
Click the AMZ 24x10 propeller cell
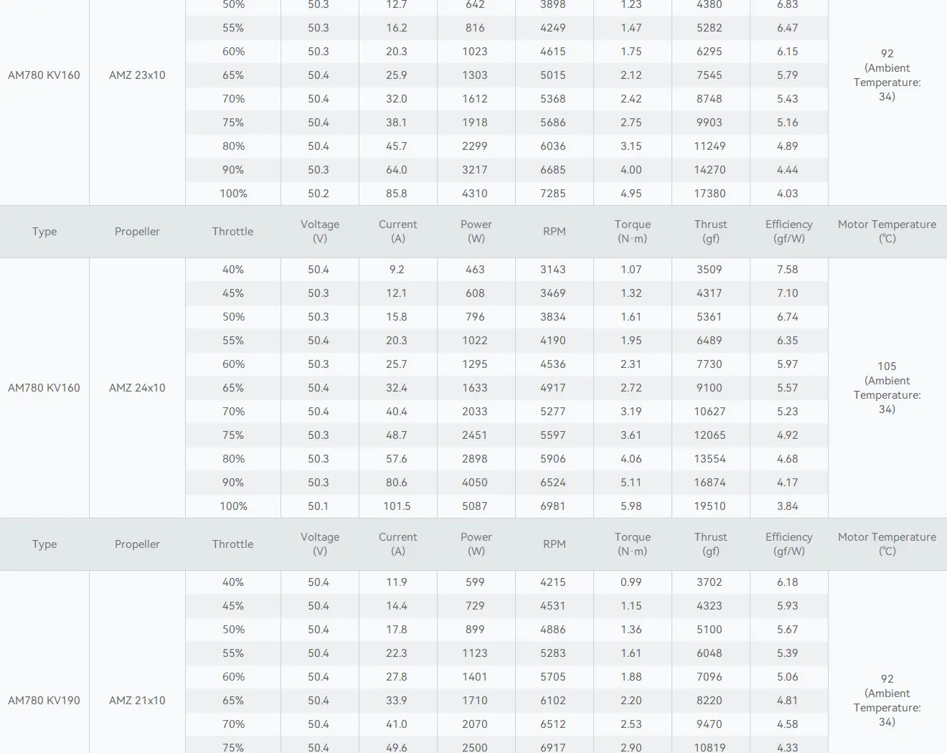[137, 387]
